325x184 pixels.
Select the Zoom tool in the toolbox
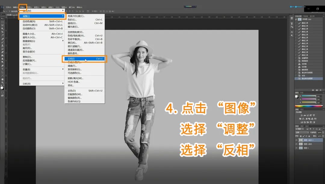point(2,82)
